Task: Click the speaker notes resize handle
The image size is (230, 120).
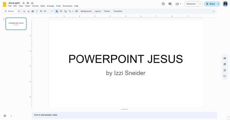Action: point(125,109)
